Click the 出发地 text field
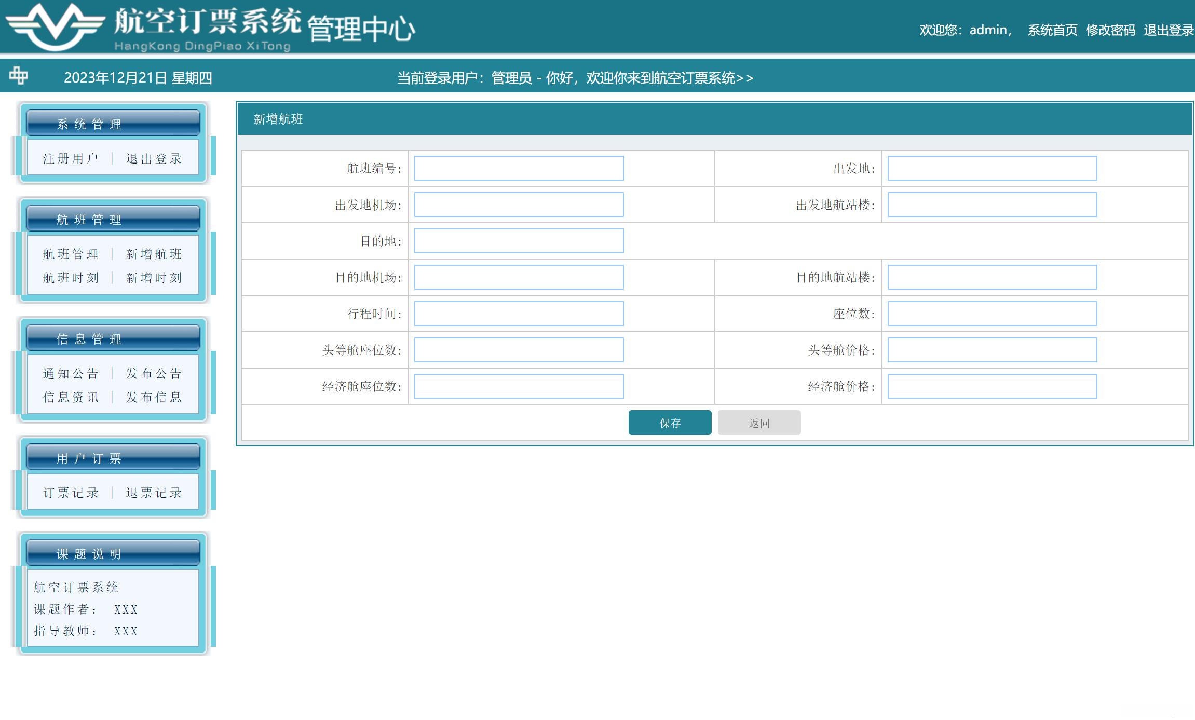This screenshot has height=720, width=1195. click(992, 168)
